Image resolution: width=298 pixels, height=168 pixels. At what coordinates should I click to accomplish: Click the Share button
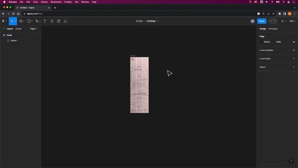tap(262, 21)
